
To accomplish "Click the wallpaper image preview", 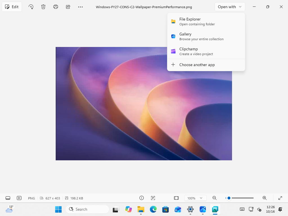I will (144, 103).
